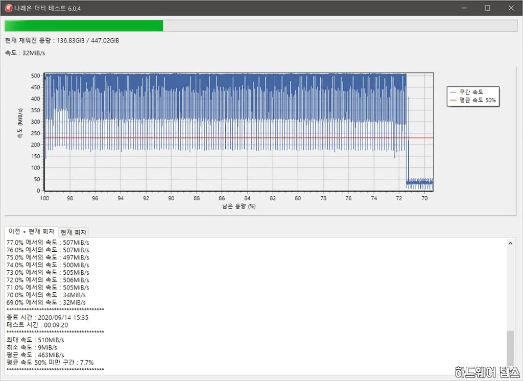Select log line 75.0% 497MiB/s
523x381 pixels.
click(x=47, y=257)
